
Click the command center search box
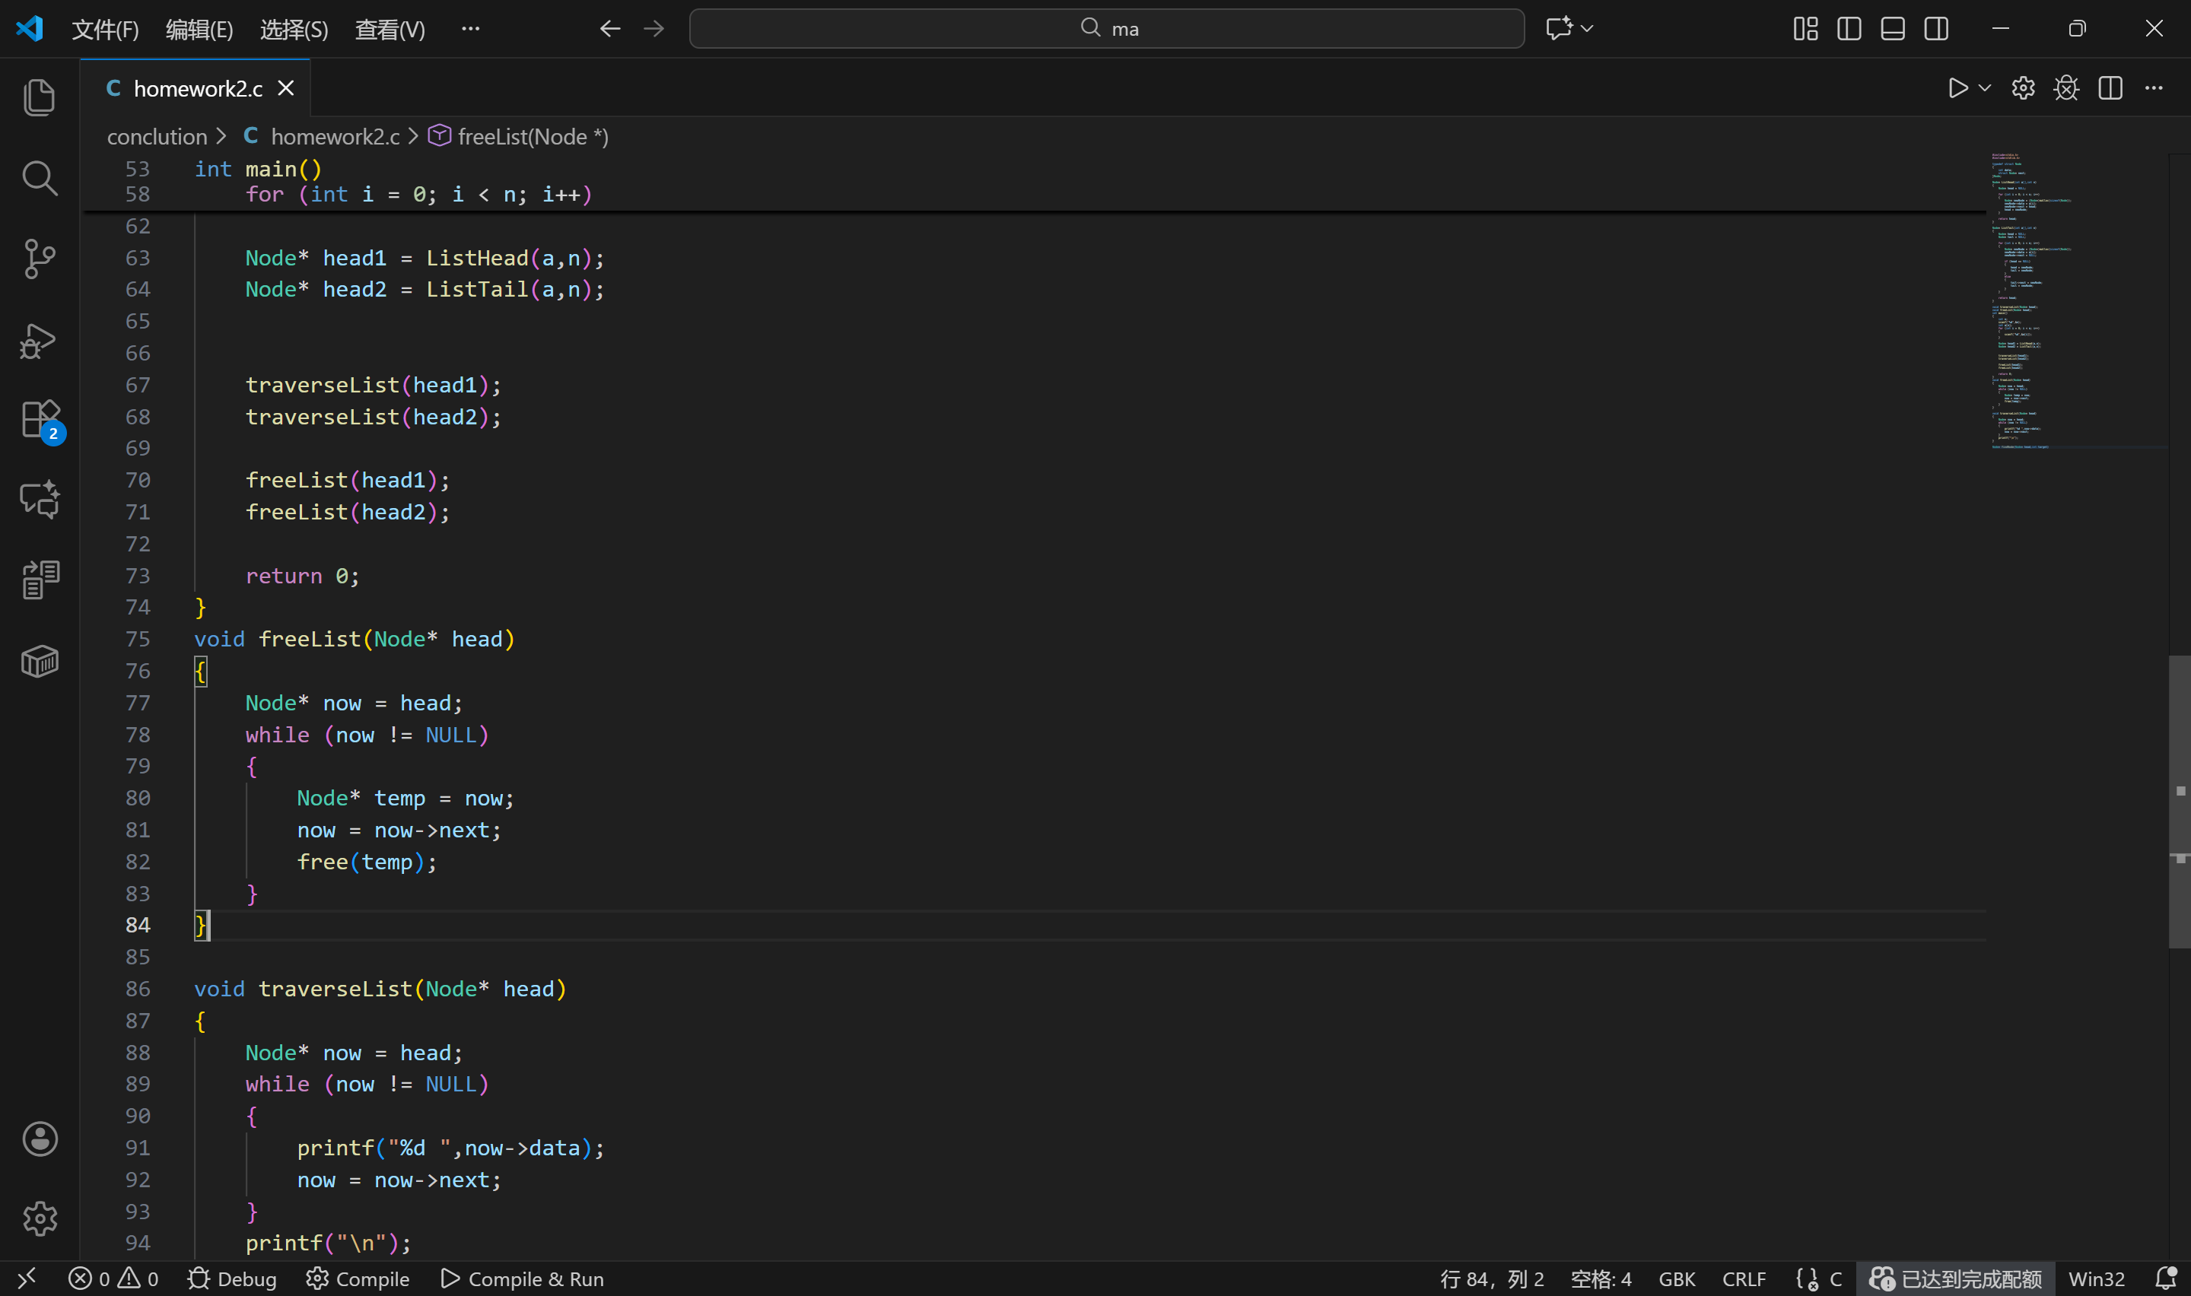tap(1106, 29)
